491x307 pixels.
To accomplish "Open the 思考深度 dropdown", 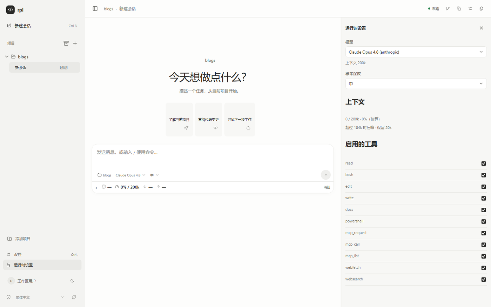I will coord(416,84).
